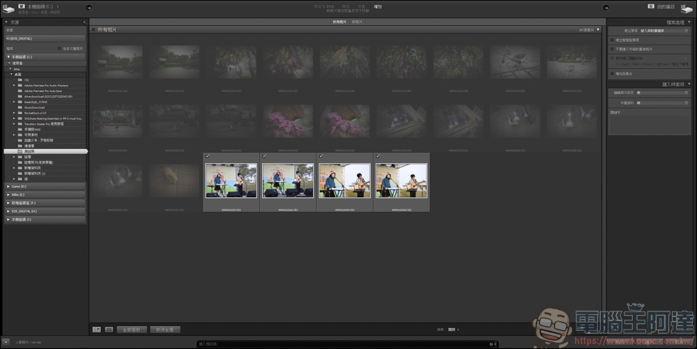Collapse 檔案處理 panel
This screenshot has width=697, height=349.
(x=689, y=22)
